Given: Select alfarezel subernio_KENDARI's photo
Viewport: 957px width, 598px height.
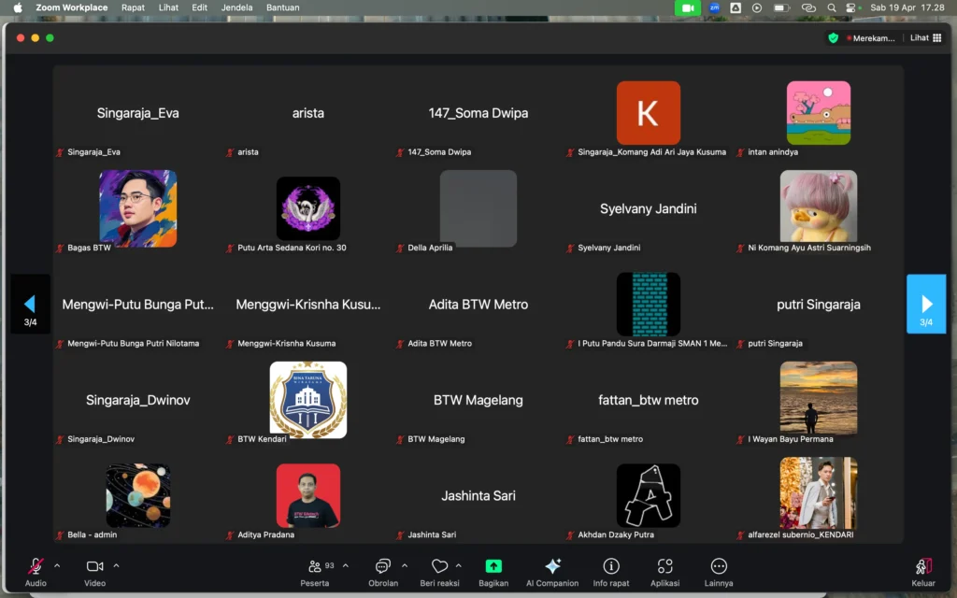Looking at the screenshot, I should pos(819,493).
